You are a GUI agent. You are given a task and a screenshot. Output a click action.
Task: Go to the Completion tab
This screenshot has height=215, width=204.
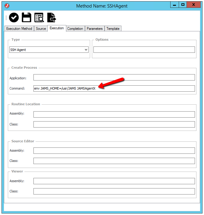(75, 29)
